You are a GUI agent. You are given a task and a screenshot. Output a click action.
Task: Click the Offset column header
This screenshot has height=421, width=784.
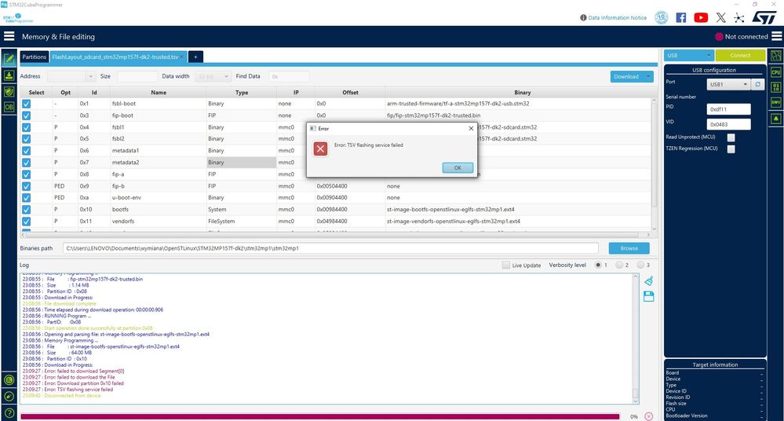pyautogui.click(x=350, y=93)
